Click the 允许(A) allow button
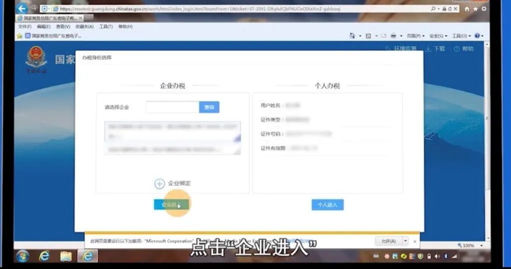 tap(389, 241)
